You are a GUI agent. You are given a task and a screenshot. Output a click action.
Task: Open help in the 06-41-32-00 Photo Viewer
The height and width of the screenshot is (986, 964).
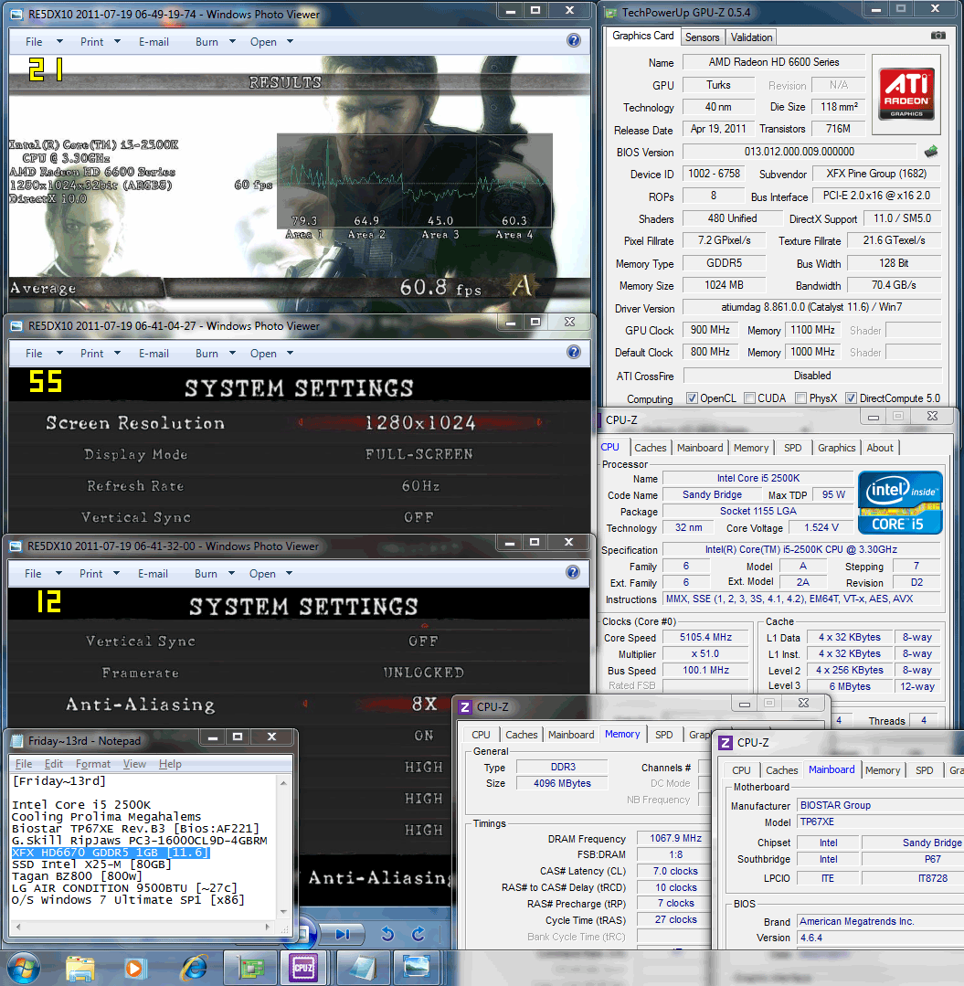[572, 572]
